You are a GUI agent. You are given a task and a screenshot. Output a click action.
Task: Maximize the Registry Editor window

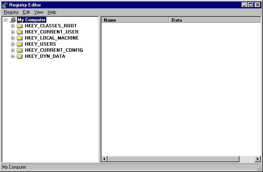click(x=250, y=5)
